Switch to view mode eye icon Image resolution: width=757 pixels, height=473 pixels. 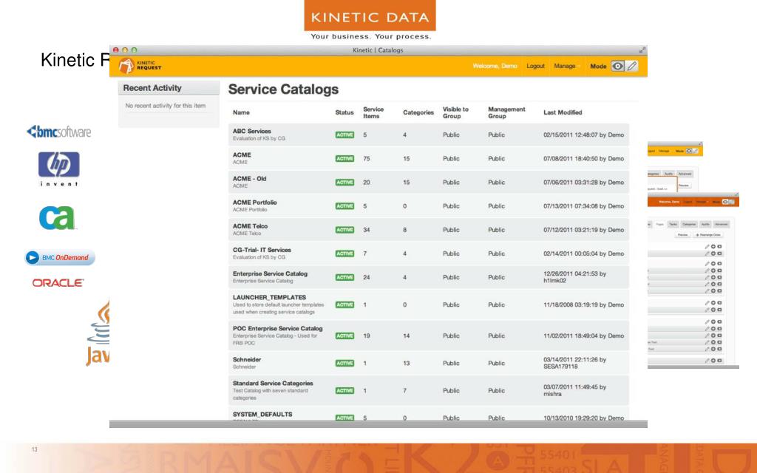click(x=617, y=66)
